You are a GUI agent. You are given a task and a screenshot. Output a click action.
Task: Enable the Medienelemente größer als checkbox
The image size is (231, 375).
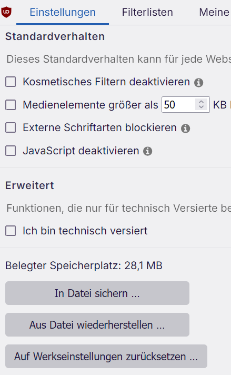11,105
